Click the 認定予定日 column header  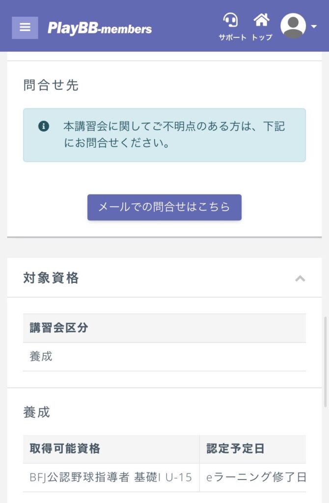[x=235, y=448]
